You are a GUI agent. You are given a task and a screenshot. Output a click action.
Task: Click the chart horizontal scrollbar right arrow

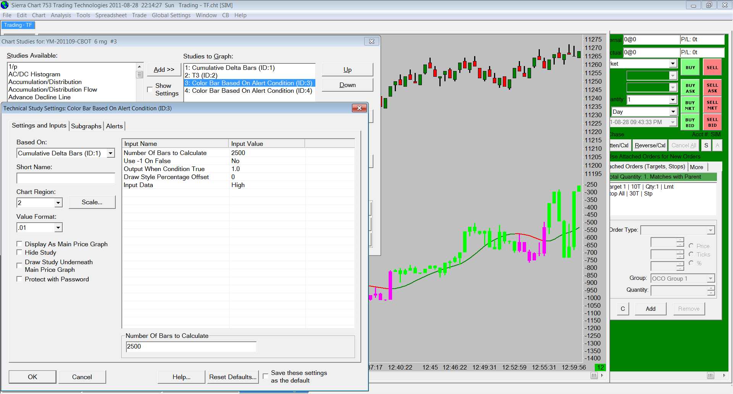pos(602,375)
